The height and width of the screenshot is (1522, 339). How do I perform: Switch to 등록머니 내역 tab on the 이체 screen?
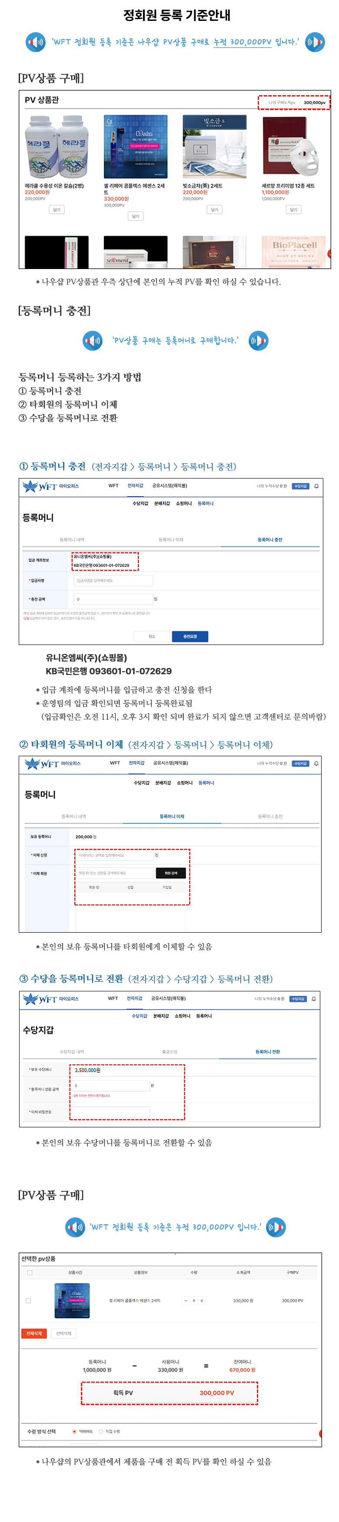[x=74, y=817]
